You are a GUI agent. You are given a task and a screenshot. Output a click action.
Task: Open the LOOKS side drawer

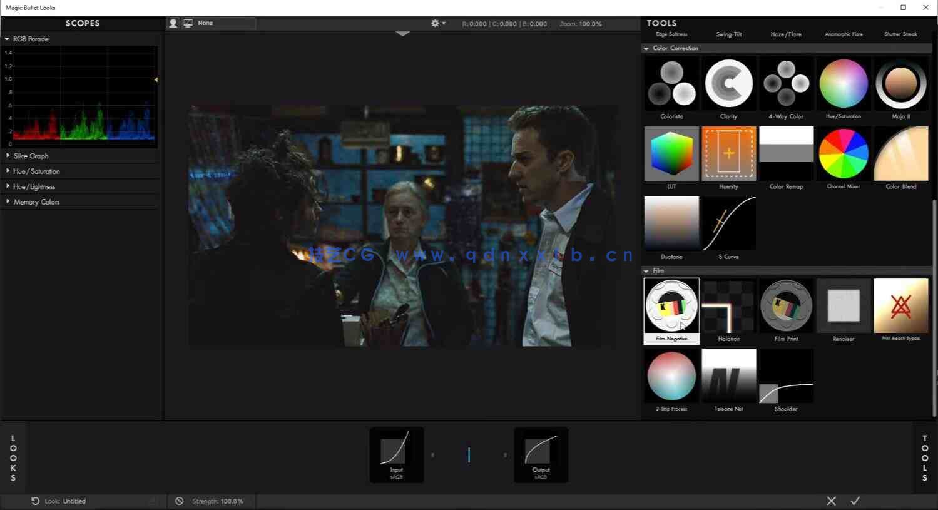point(13,458)
